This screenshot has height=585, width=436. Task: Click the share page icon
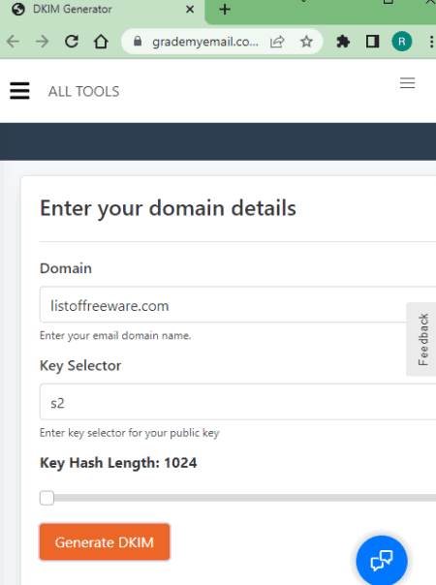(x=277, y=42)
